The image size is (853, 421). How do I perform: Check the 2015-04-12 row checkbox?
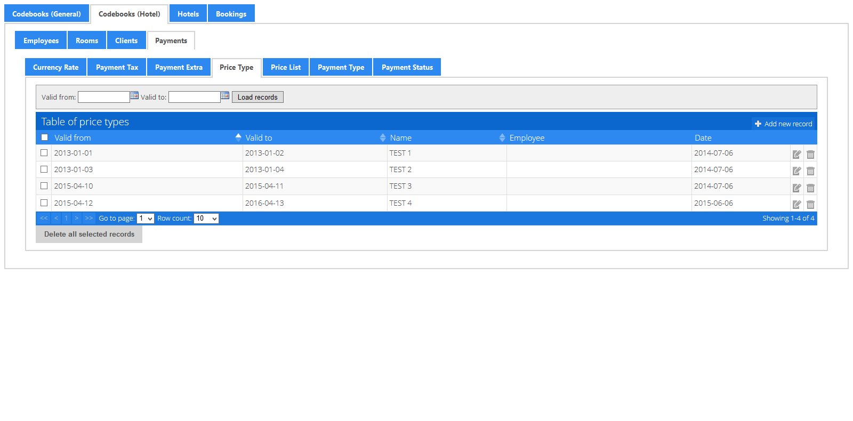[44, 203]
